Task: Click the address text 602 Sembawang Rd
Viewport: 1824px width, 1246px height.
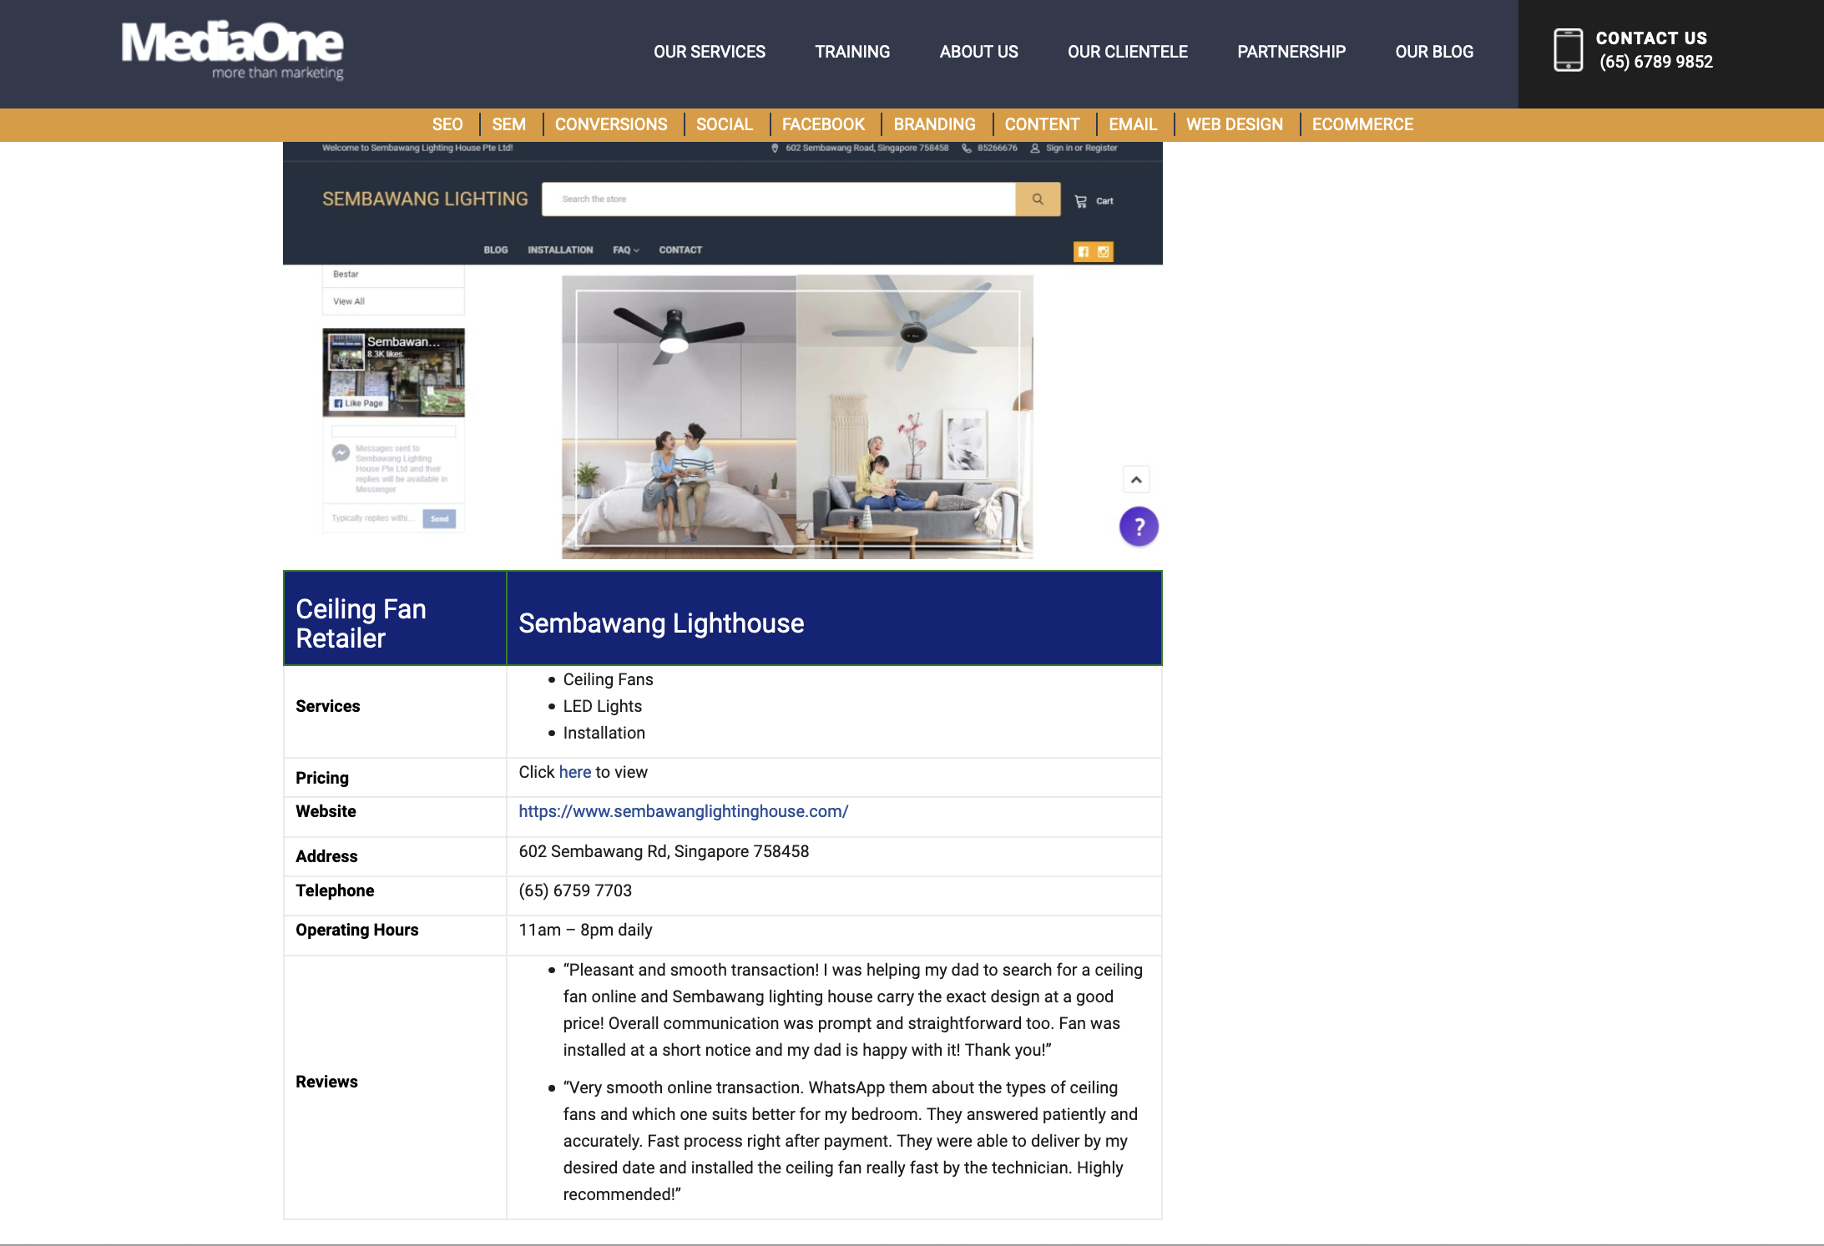Action: point(664,851)
